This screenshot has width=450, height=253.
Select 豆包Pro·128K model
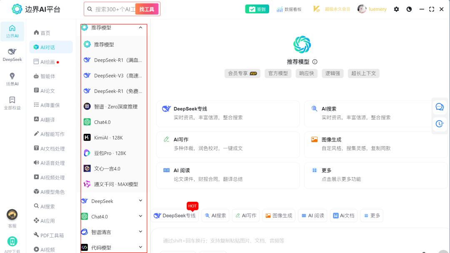click(114, 153)
